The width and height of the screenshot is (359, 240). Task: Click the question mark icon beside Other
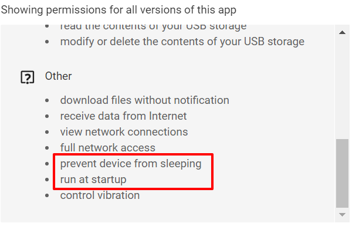(27, 77)
